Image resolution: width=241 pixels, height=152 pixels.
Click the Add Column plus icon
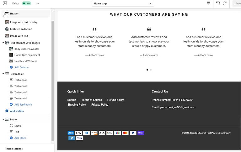[x=11, y=67]
